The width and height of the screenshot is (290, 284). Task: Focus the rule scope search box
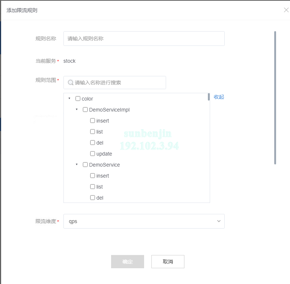coord(119,83)
